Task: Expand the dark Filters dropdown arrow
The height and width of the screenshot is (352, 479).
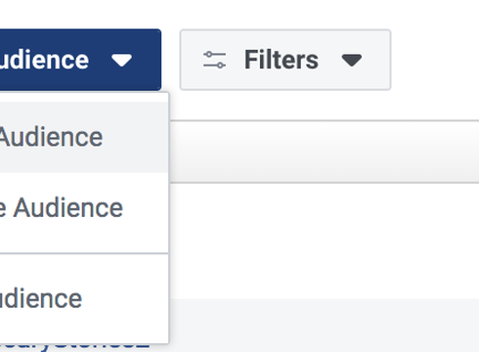Action: click(352, 61)
